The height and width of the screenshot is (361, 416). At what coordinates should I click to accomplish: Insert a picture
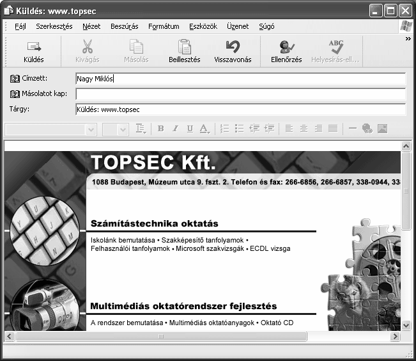[x=382, y=129]
